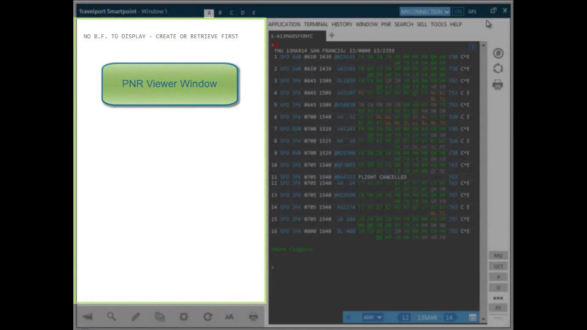Open the MYCONNECTION dropdown
The width and height of the screenshot is (587, 330).
(425, 11)
